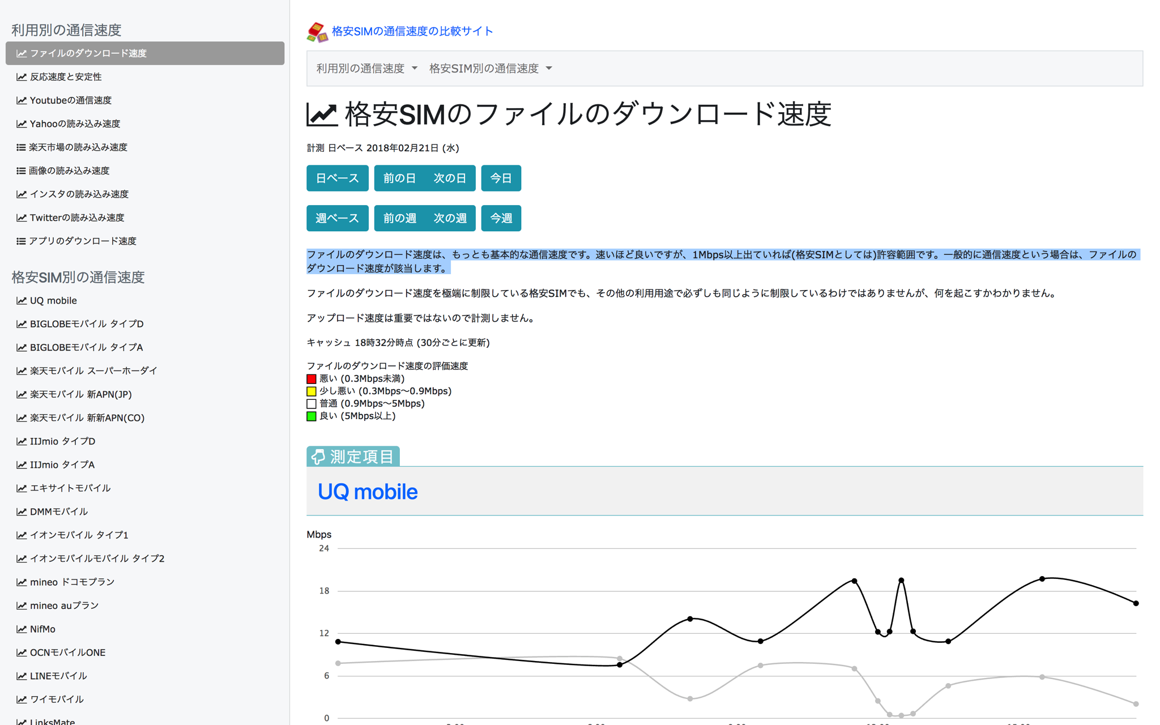
Task: Open the 利用別の通信速度 dropdown menu
Action: click(x=366, y=69)
